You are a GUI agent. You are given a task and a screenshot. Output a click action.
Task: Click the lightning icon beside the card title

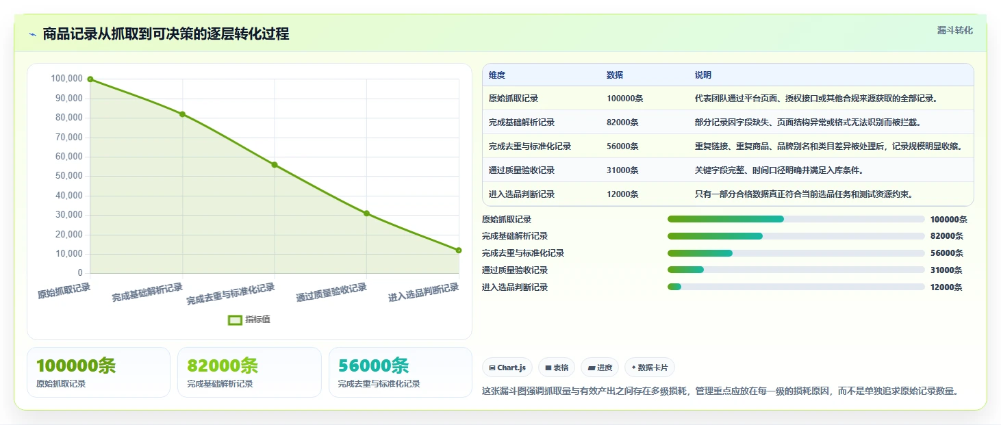point(33,34)
